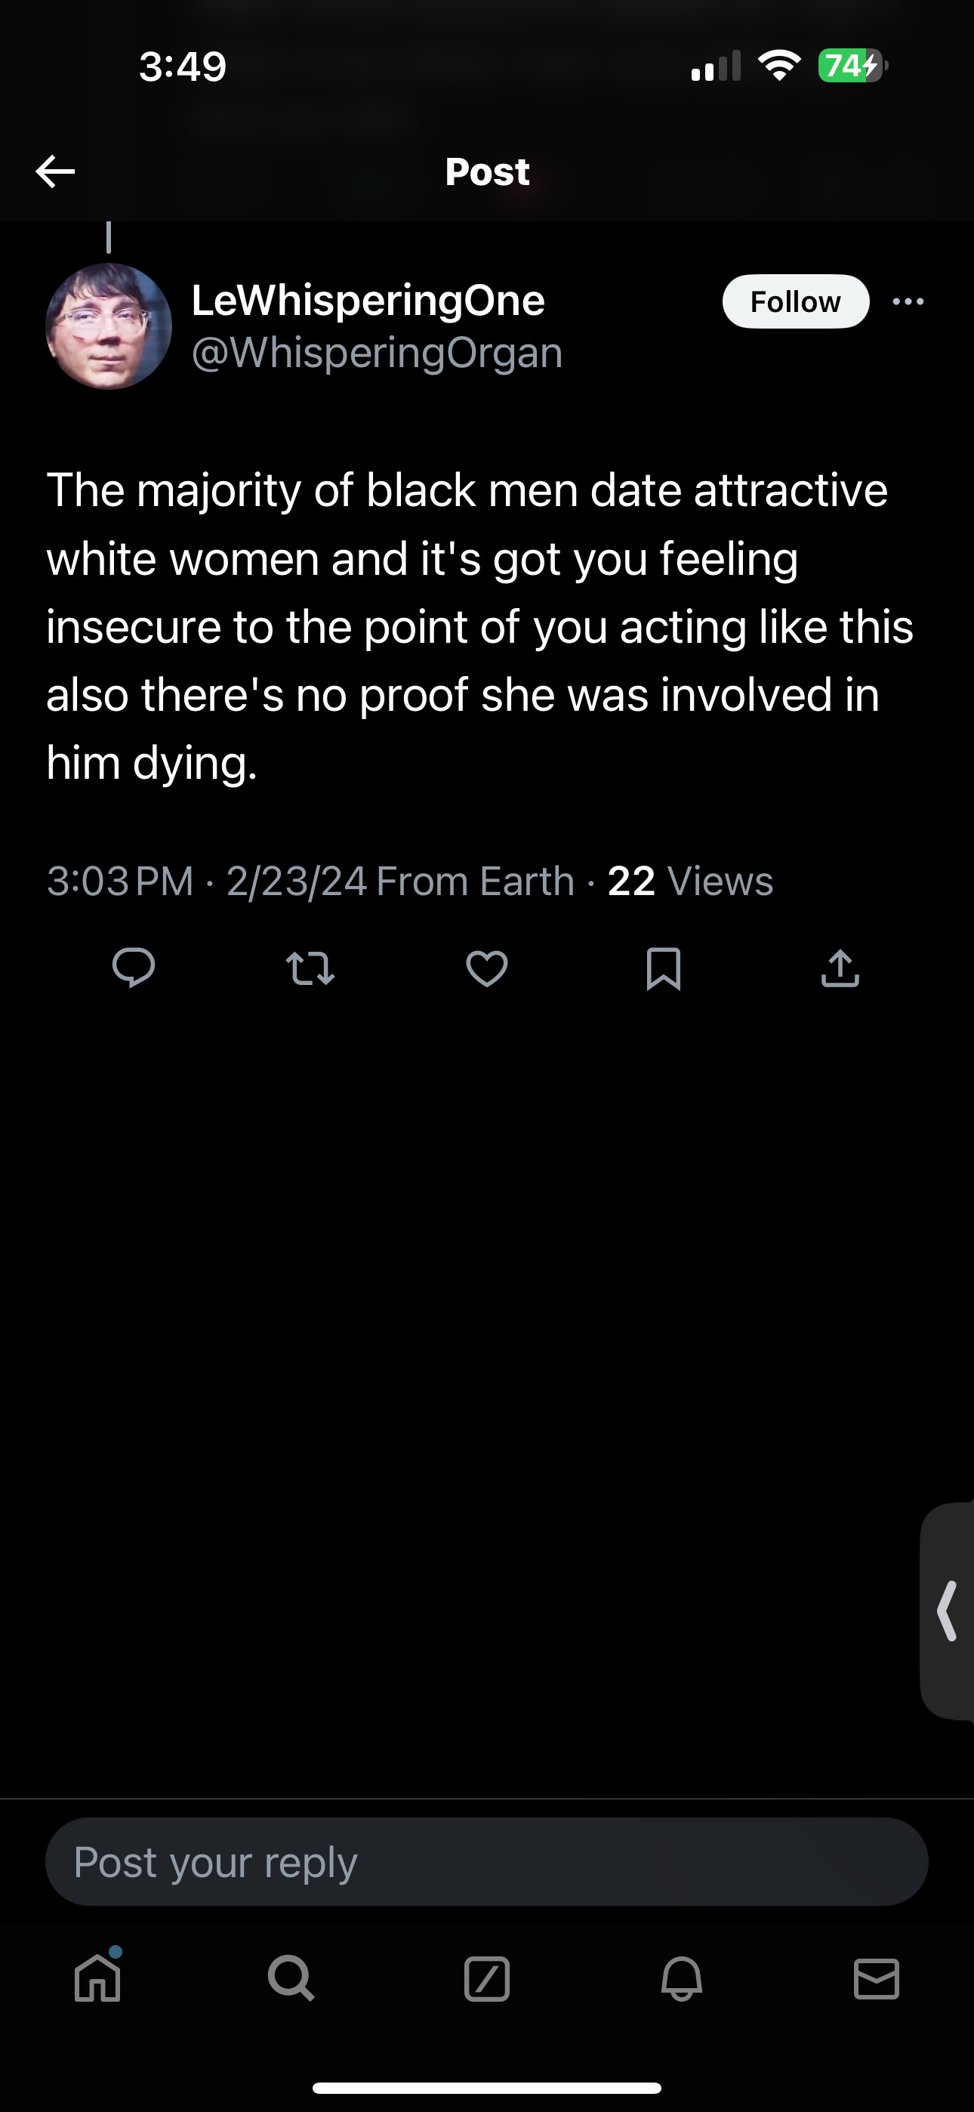Tap the share upload icon
Screen dimensions: 974x2112
840,968
